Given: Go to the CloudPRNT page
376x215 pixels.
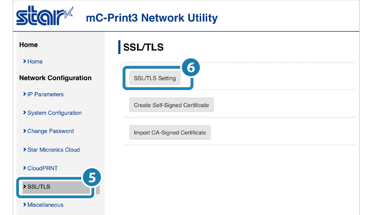Looking at the screenshot, I should pos(42,168).
